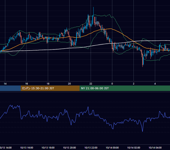Viewport: 170px width, 150px height.
Task: Click the 10/13 16:00 timestamp on oscillator axis
Action: tap(26, 147)
